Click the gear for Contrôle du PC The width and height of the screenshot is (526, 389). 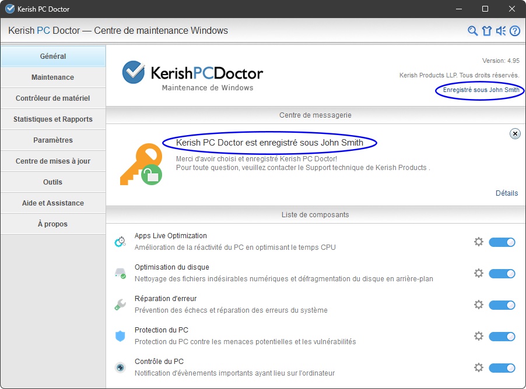tap(479, 367)
